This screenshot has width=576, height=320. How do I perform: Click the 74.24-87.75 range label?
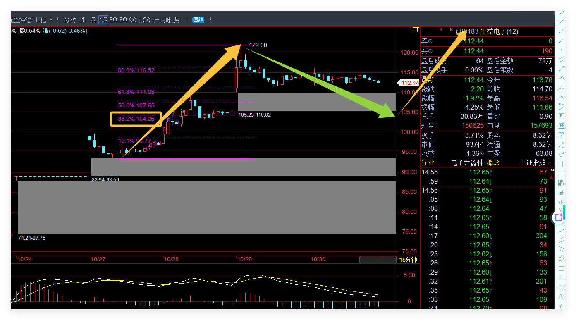32,238
